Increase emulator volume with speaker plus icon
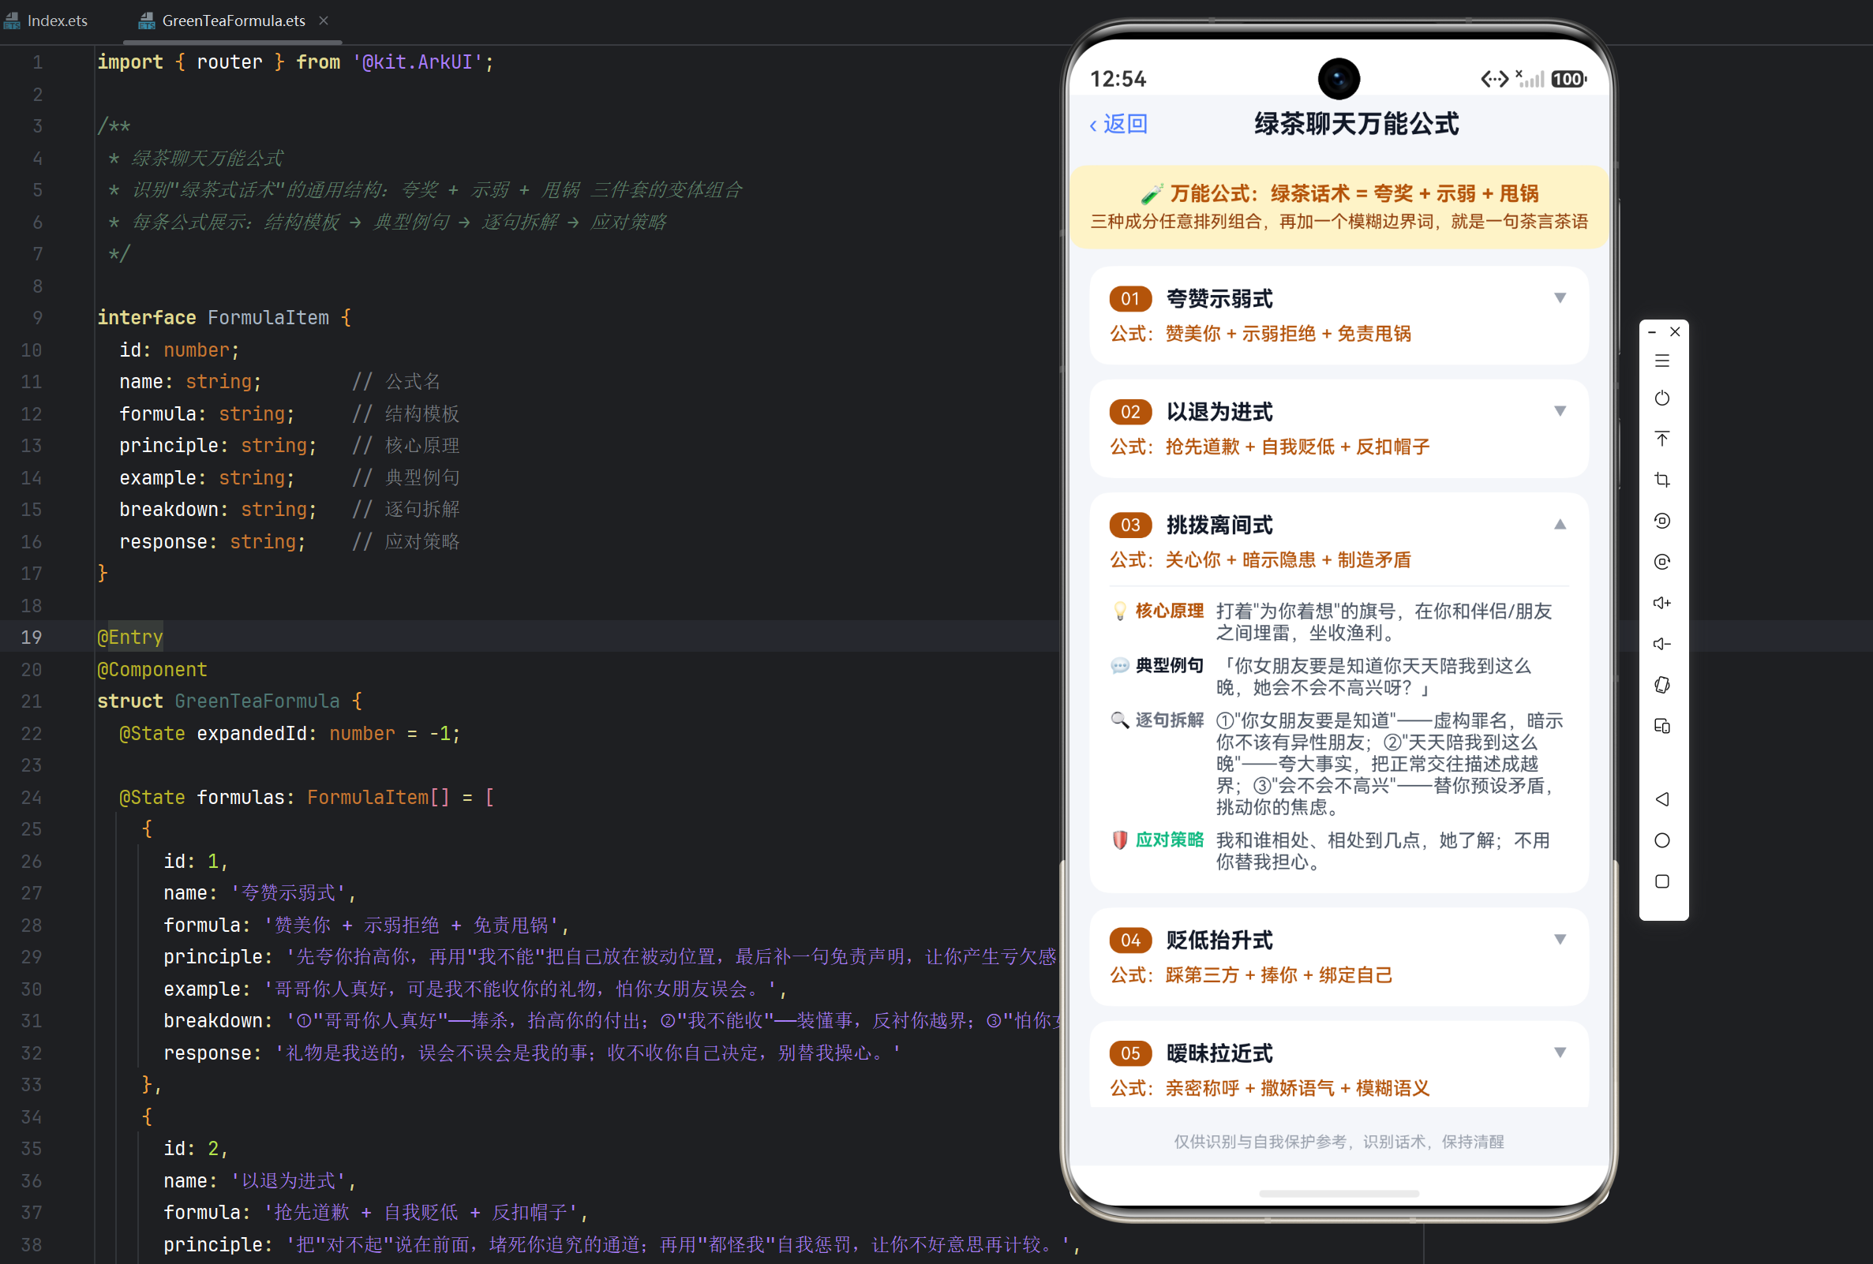1873x1264 pixels. [1661, 603]
